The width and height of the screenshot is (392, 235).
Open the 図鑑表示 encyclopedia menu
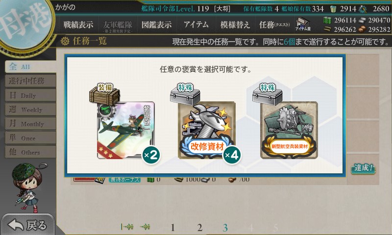pos(156,24)
